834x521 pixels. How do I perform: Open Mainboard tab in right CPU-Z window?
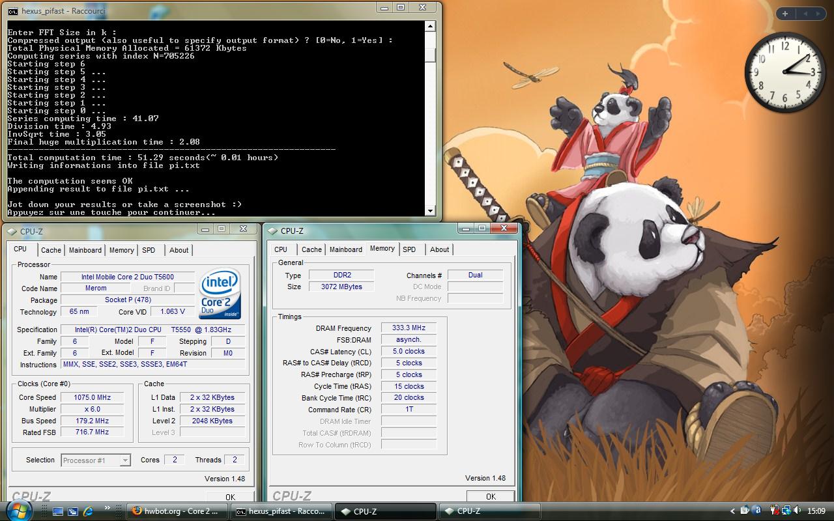(x=346, y=249)
